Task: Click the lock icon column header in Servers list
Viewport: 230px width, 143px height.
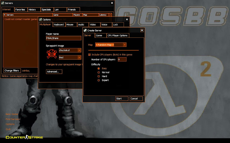Action: tap(4, 15)
